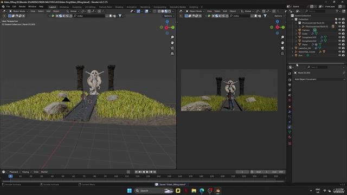Viewport: 347px width, 195px height.
Task: Disable Sun row render camera icon
Action: (343, 55)
